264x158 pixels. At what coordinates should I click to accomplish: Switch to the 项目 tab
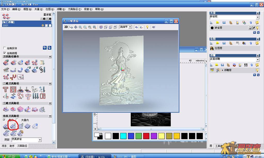tap(4, 146)
